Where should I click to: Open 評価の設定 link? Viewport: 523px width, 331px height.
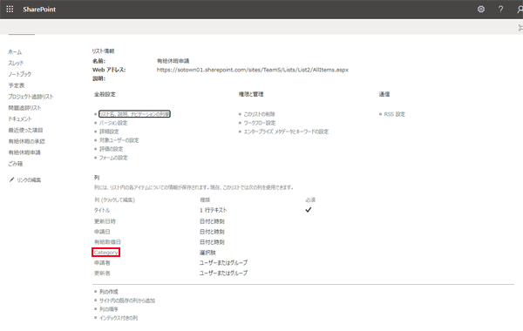tap(111, 149)
